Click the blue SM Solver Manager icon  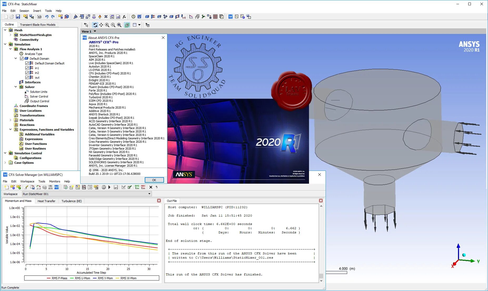(230, 17)
